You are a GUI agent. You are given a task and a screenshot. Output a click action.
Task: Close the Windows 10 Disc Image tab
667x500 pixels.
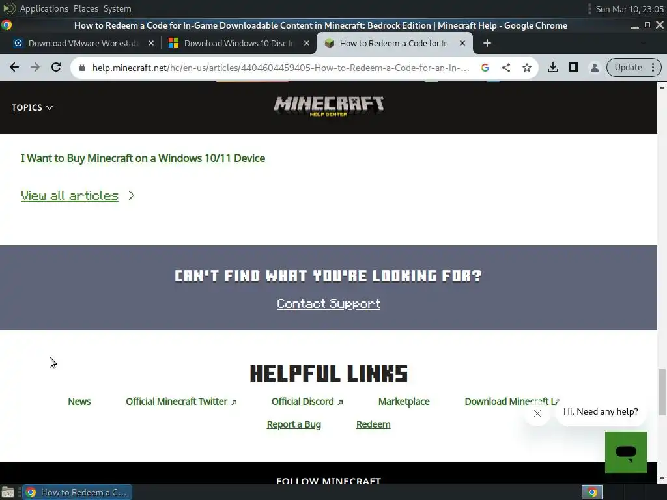point(307,43)
